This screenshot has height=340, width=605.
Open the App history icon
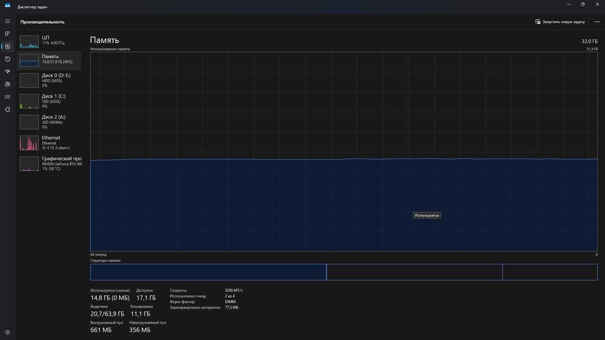point(7,59)
